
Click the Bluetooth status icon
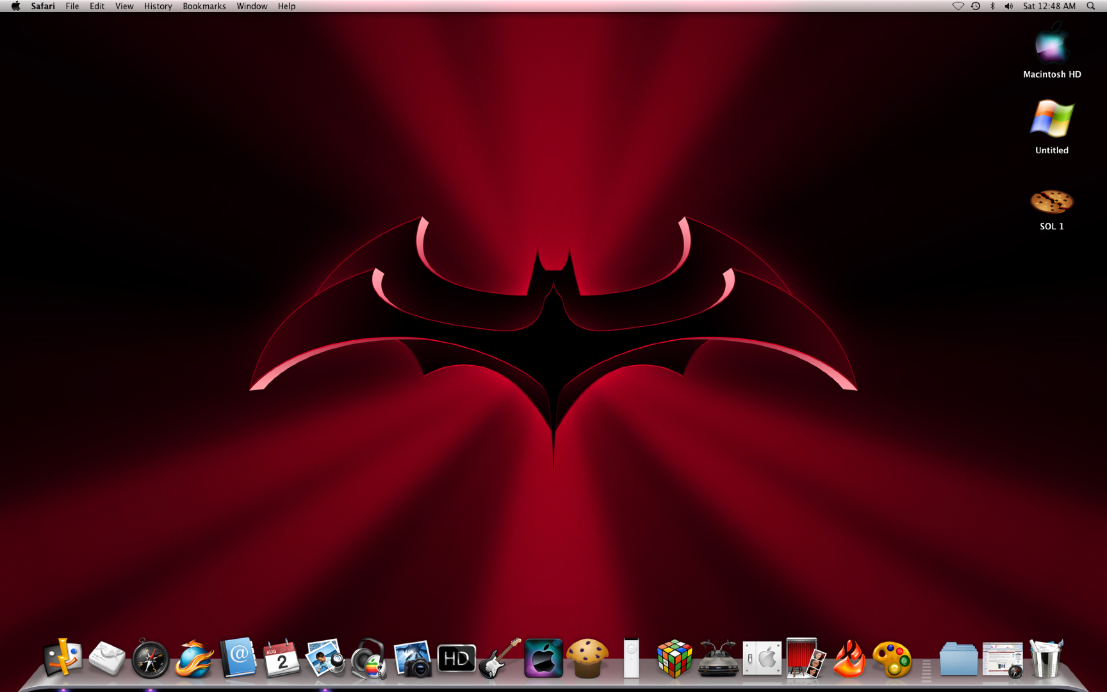click(992, 6)
